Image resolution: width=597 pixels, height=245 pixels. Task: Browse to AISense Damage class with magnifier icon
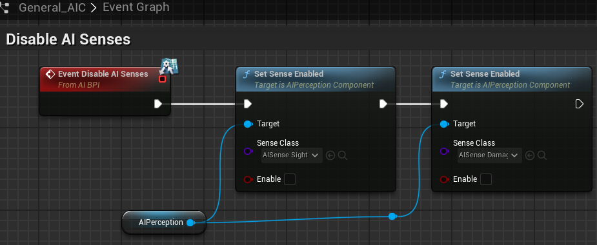click(x=542, y=155)
